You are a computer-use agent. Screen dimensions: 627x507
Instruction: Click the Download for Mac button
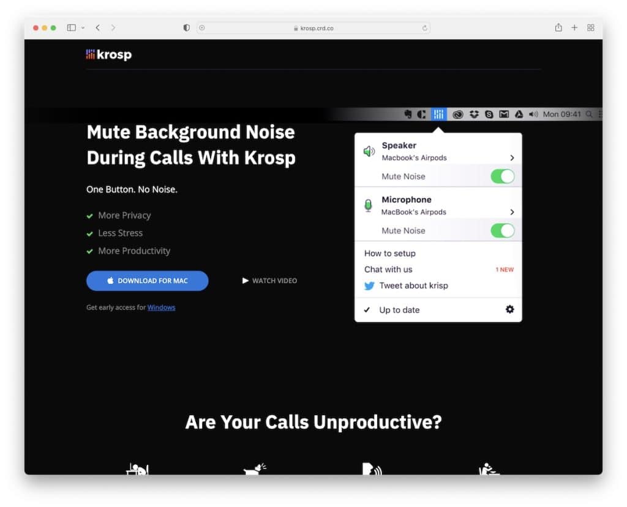coord(147,281)
